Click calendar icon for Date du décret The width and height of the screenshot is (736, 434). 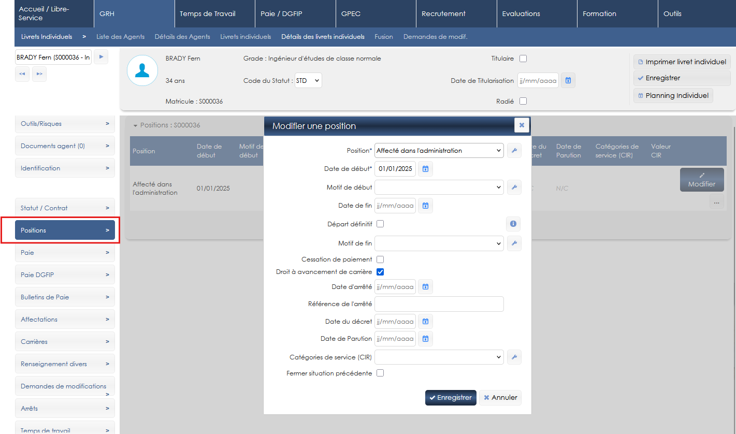[425, 322]
